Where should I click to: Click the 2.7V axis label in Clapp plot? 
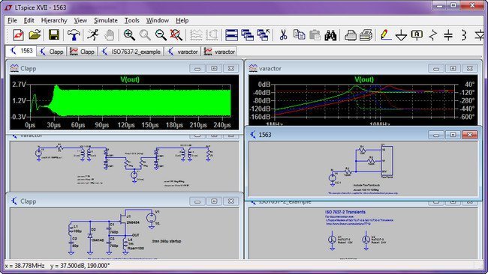[19, 85]
